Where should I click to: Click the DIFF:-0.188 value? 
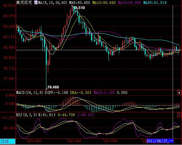click(x=56, y=93)
